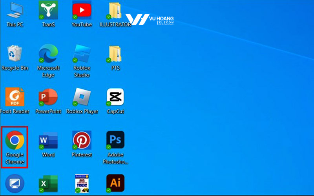The width and height of the screenshot is (314, 196).
Task: Open Google Chrome from the desktop
Action: click(x=15, y=141)
